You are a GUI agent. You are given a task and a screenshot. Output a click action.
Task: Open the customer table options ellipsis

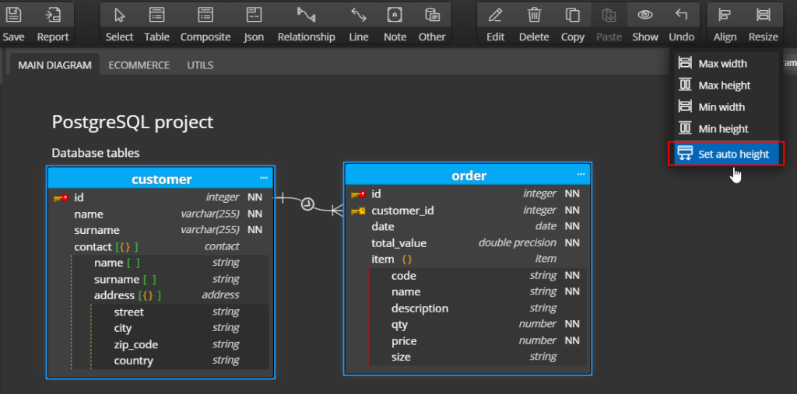263,178
